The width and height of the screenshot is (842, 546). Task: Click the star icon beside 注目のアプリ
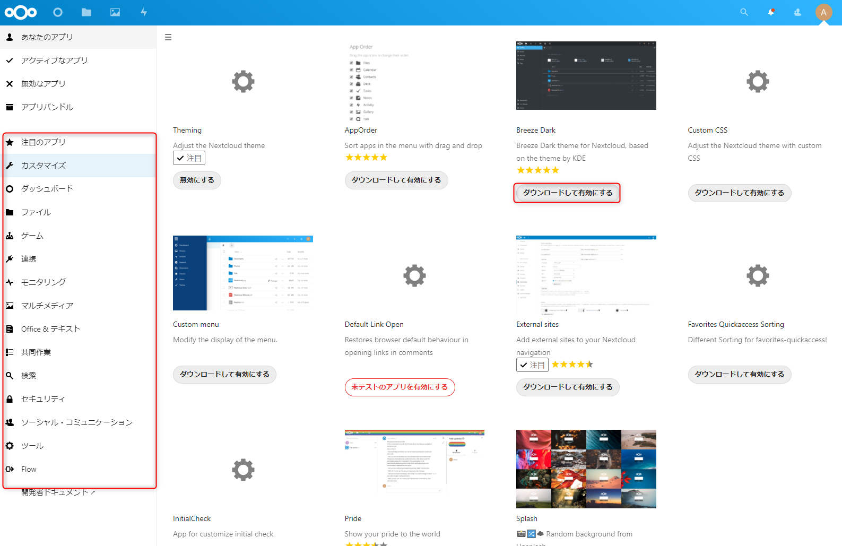coord(10,142)
